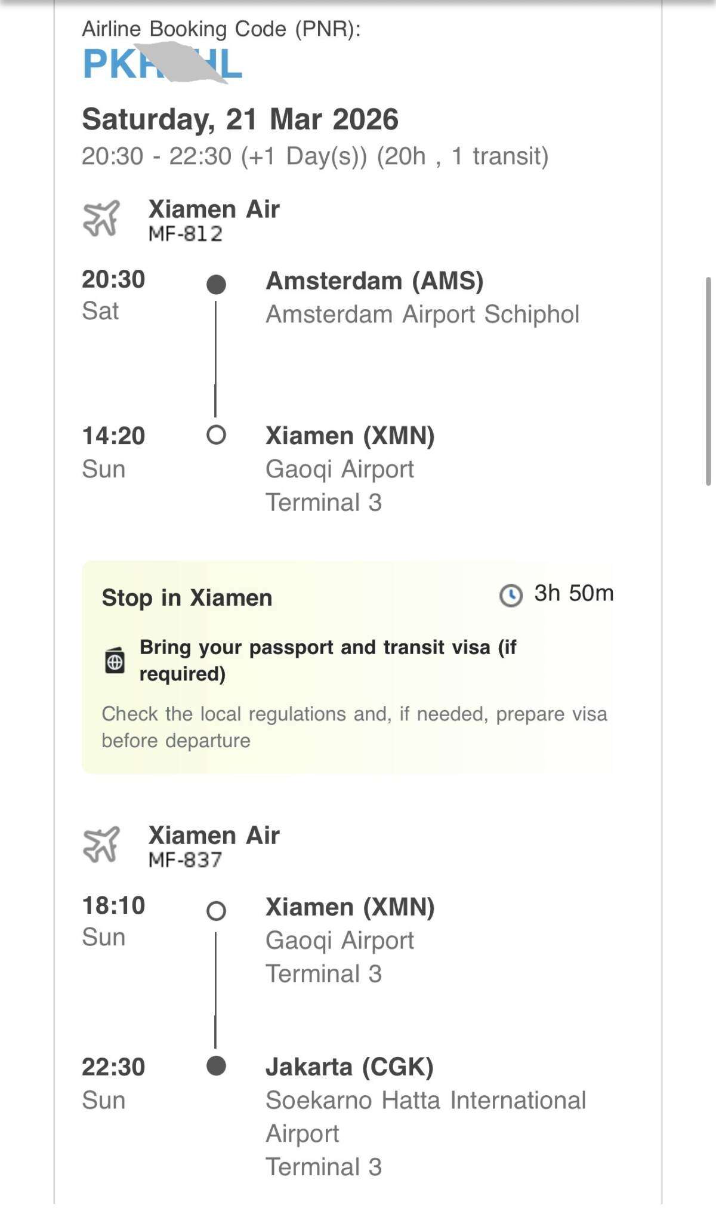This screenshot has width=716, height=1208.
Task: Tap the '3h 50m' layover duration
Action: tap(573, 593)
